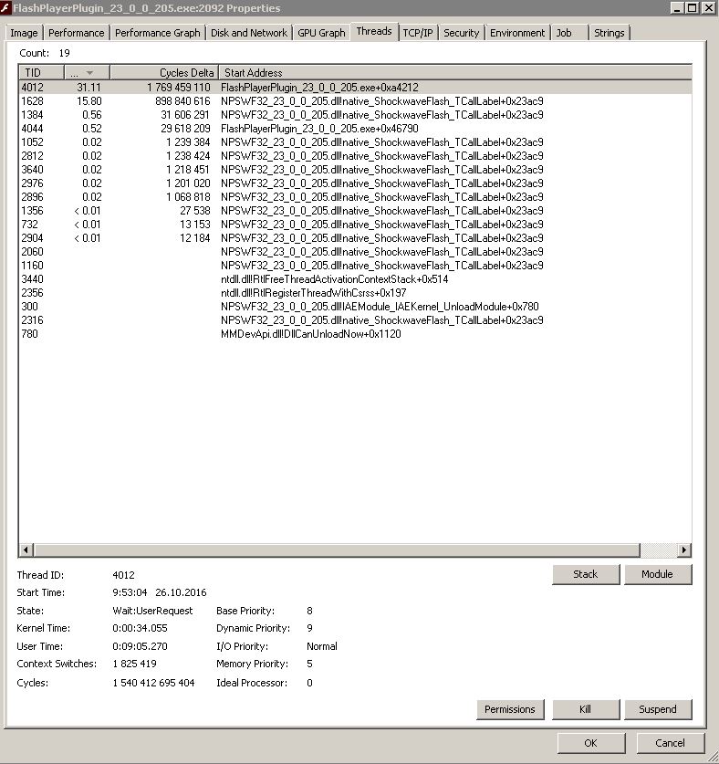Sort threads by TID column header
Viewport: 719px width, 764px height.
click(x=41, y=73)
